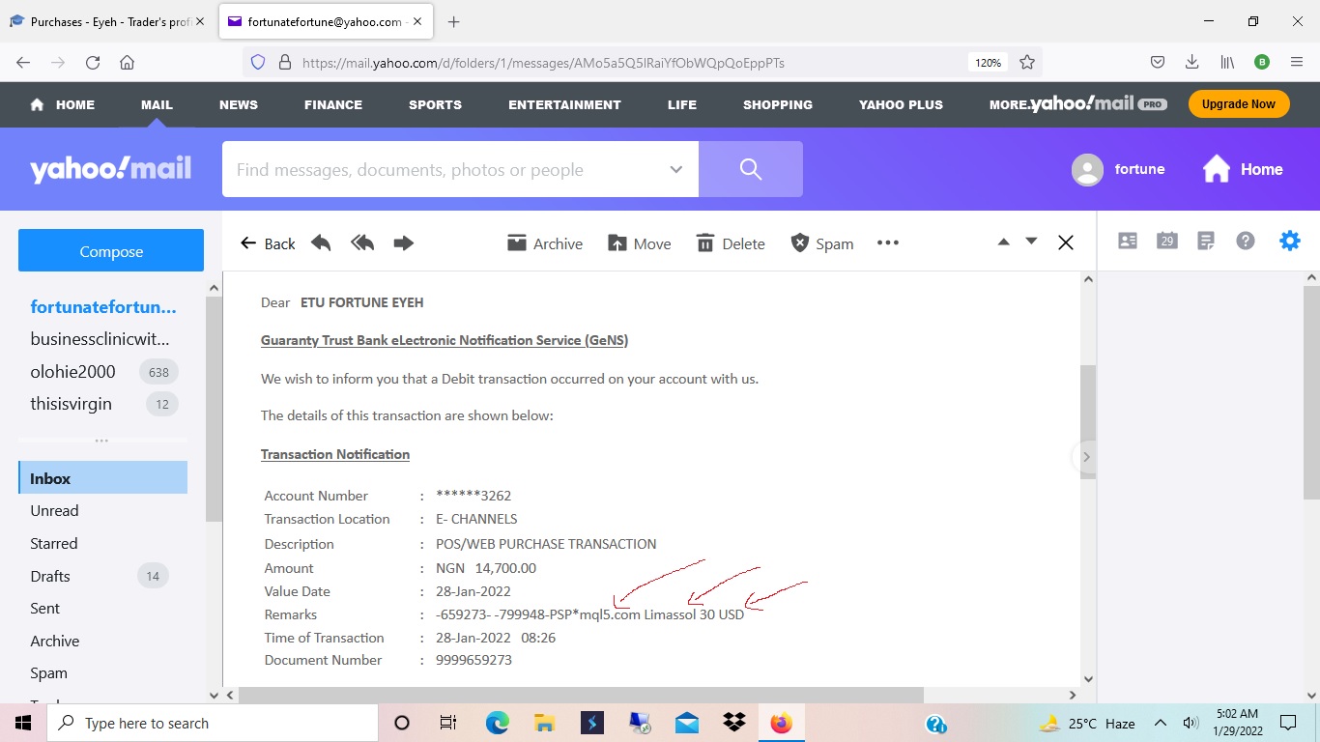Move this message to a folder
Viewport: 1320px width, 742px height.
click(639, 243)
